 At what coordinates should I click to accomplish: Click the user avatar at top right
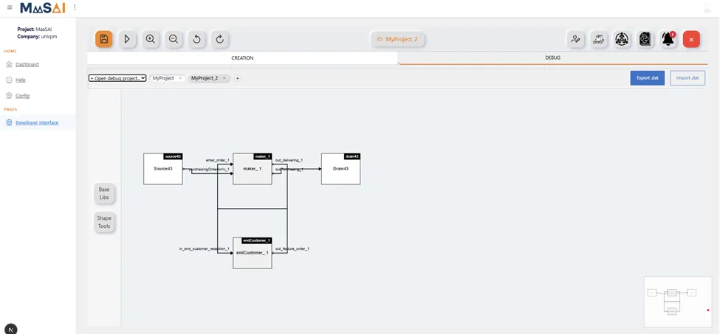point(707,8)
